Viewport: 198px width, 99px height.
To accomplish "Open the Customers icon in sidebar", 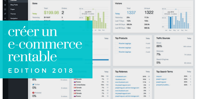I will tap(5, 18).
